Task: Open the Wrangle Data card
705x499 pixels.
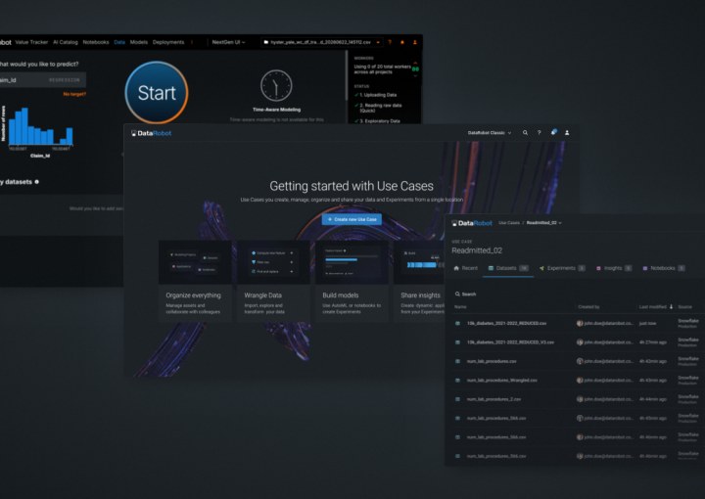Action: (x=273, y=281)
